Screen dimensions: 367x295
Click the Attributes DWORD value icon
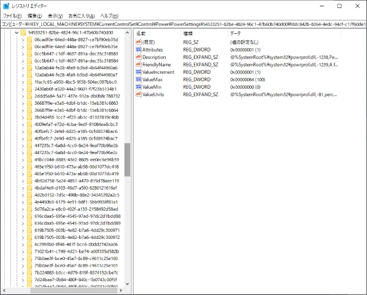tap(138, 50)
